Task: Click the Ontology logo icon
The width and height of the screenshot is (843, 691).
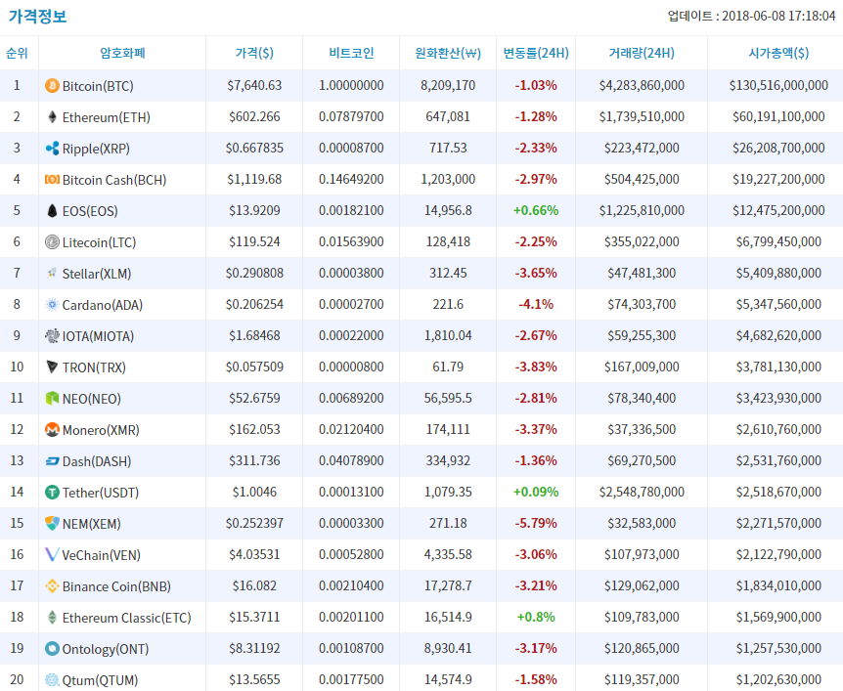Action: (x=52, y=649)
